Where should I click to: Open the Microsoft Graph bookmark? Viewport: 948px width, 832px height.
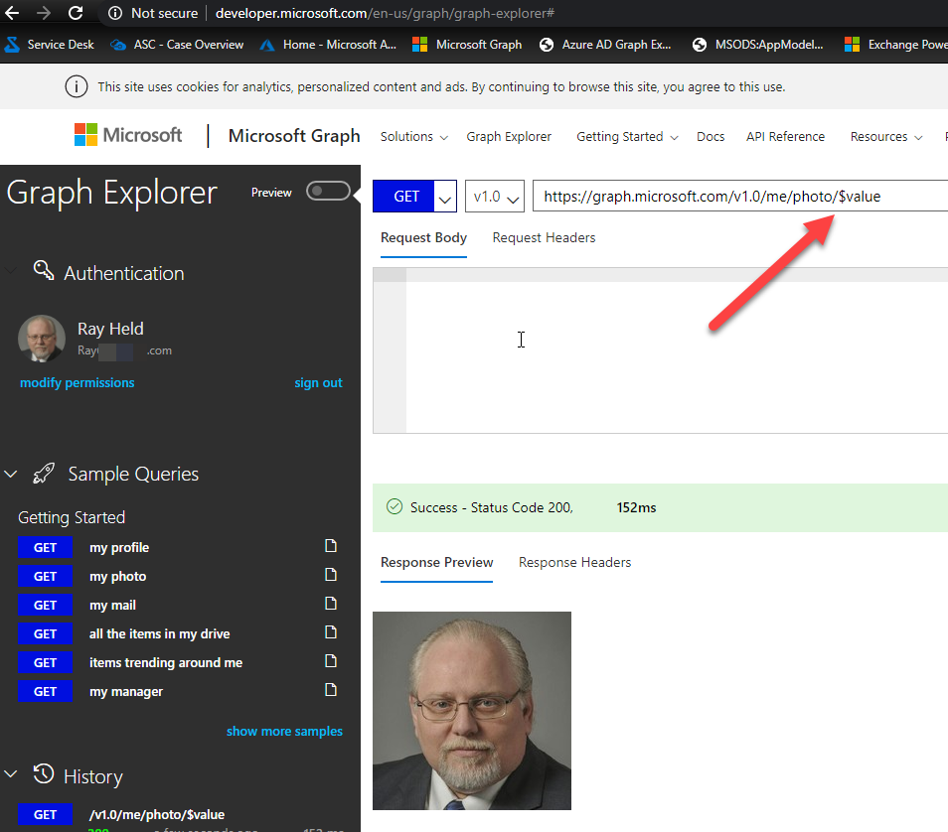(467, 45)
